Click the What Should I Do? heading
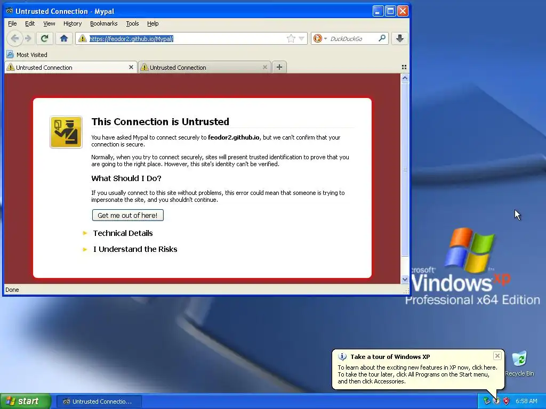 pos(126,178)
